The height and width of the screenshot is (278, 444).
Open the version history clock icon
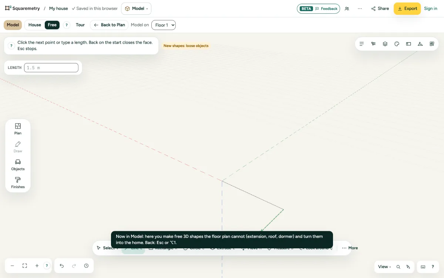[86, 266]
